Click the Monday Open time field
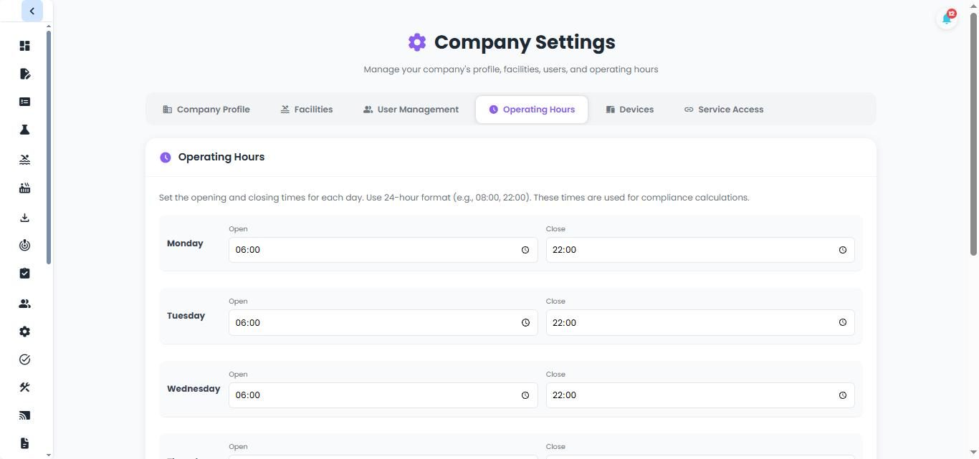 [x=383, y=250]
